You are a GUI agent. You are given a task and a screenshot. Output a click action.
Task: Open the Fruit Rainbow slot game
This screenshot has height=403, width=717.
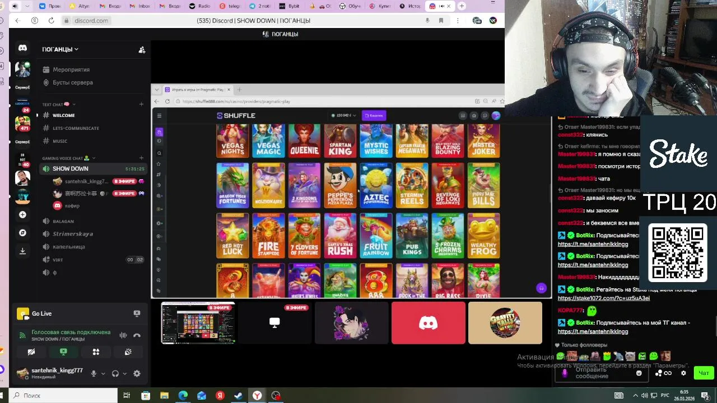[x=376, y=236]
